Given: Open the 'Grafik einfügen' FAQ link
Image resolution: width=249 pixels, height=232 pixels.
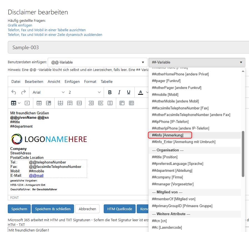Looking at the screenshot, I should pos(20,25).
